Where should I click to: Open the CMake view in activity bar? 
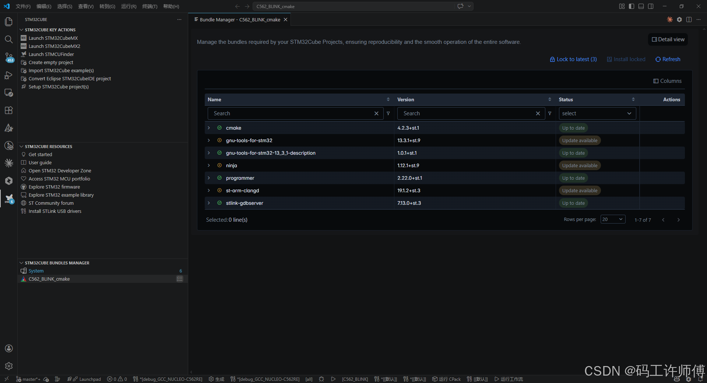tap(8, 128)
